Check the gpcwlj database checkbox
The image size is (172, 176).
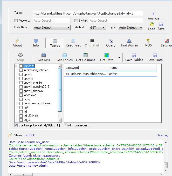(21, 74)
